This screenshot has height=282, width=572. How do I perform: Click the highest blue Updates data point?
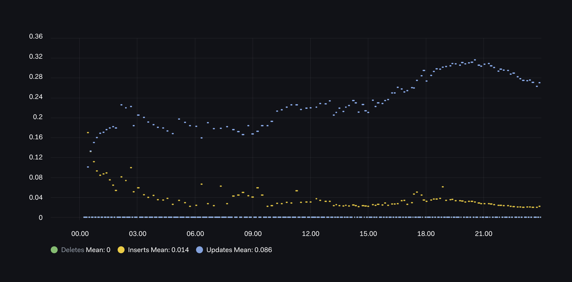(475, 60)
